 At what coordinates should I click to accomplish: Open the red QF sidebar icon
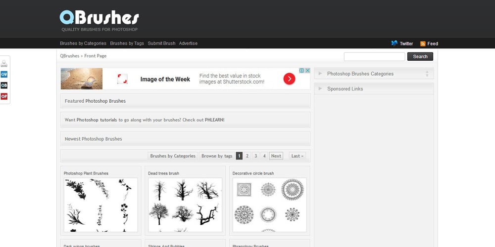coord(4,96)
